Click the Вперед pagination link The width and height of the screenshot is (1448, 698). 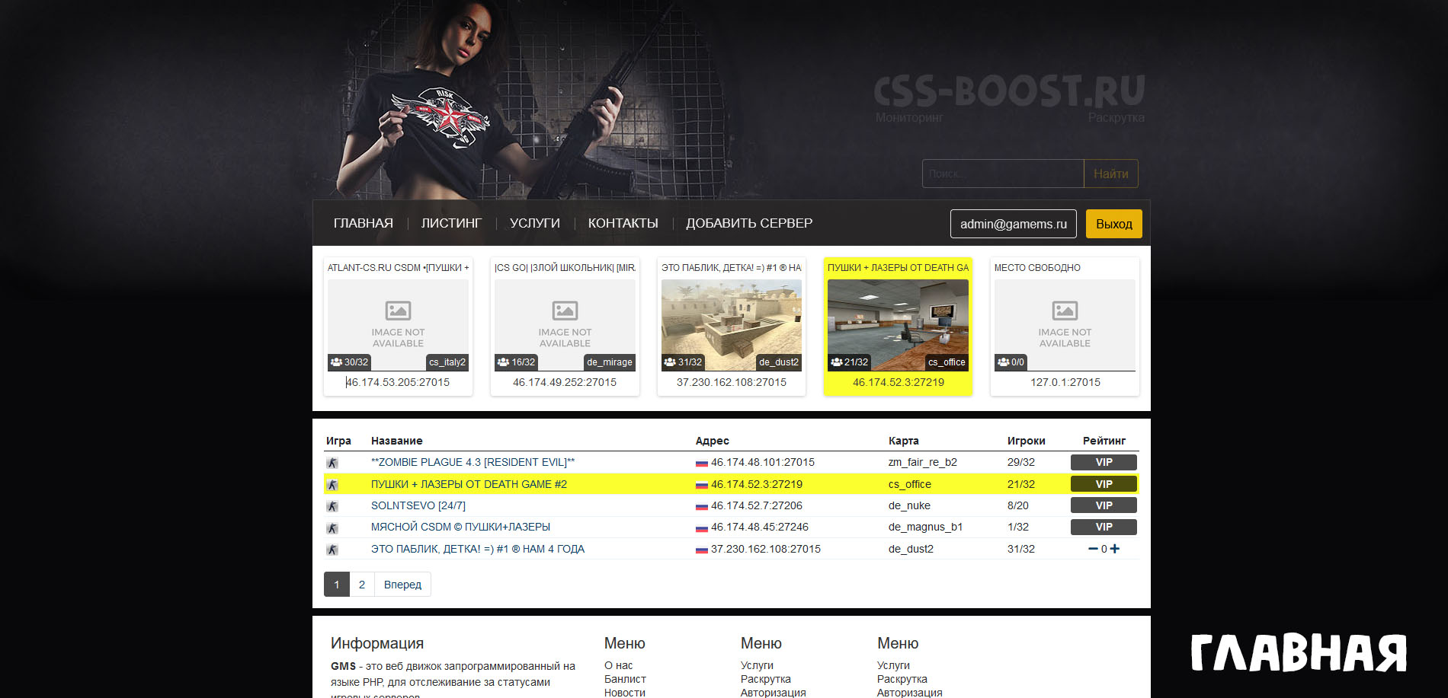coord(402,585)
